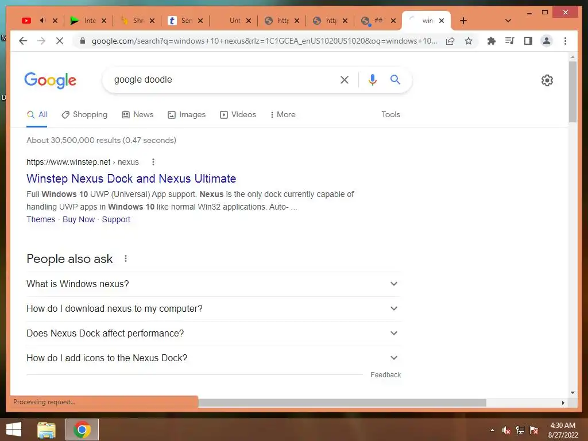Open search Tools options

(390, 115)
